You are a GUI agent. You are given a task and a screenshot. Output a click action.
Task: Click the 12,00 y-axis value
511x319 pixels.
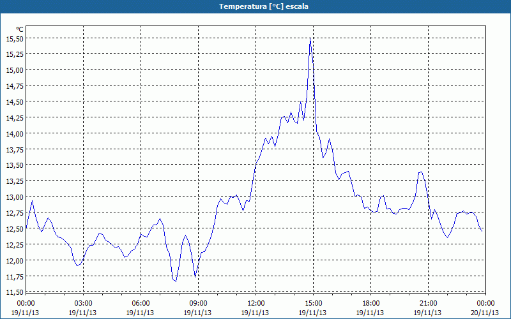click(15, 260)
